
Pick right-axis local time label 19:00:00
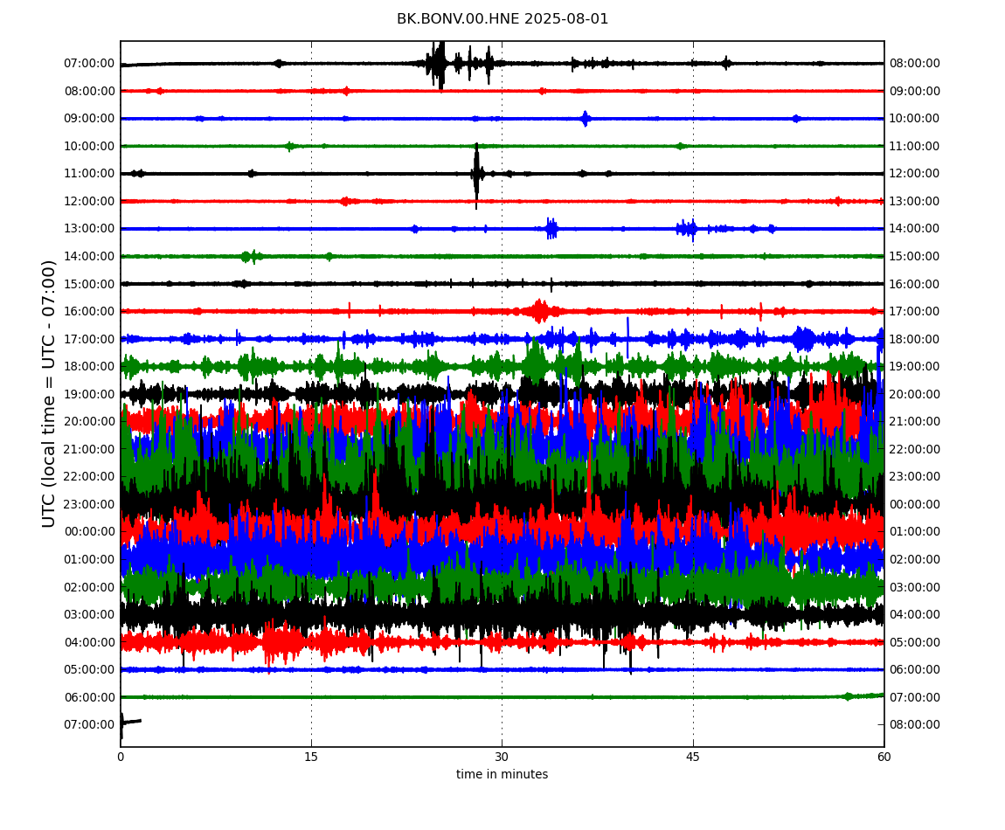[915, 367]
